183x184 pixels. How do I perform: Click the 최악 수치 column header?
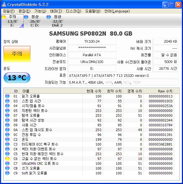pos(113,91)
